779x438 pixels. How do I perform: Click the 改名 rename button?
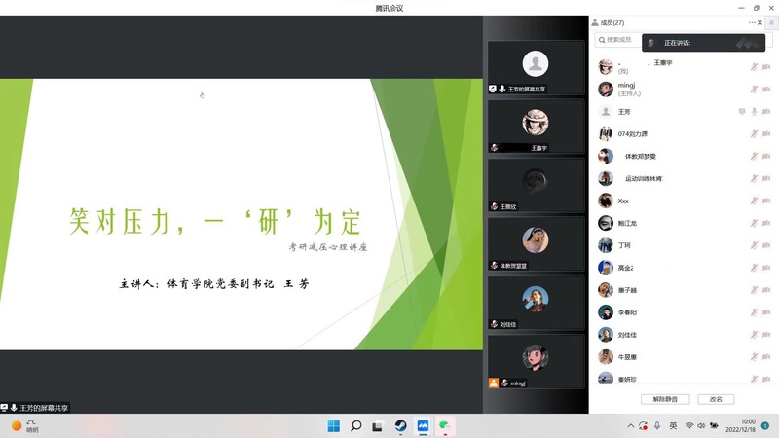(716, 399)
